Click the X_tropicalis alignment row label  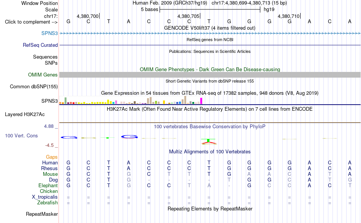(45, 197)
